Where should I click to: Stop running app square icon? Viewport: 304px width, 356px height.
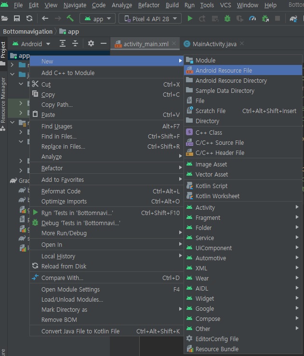278,18
